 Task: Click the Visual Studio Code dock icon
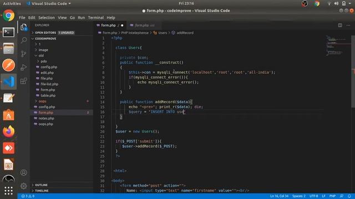(9, 81)
